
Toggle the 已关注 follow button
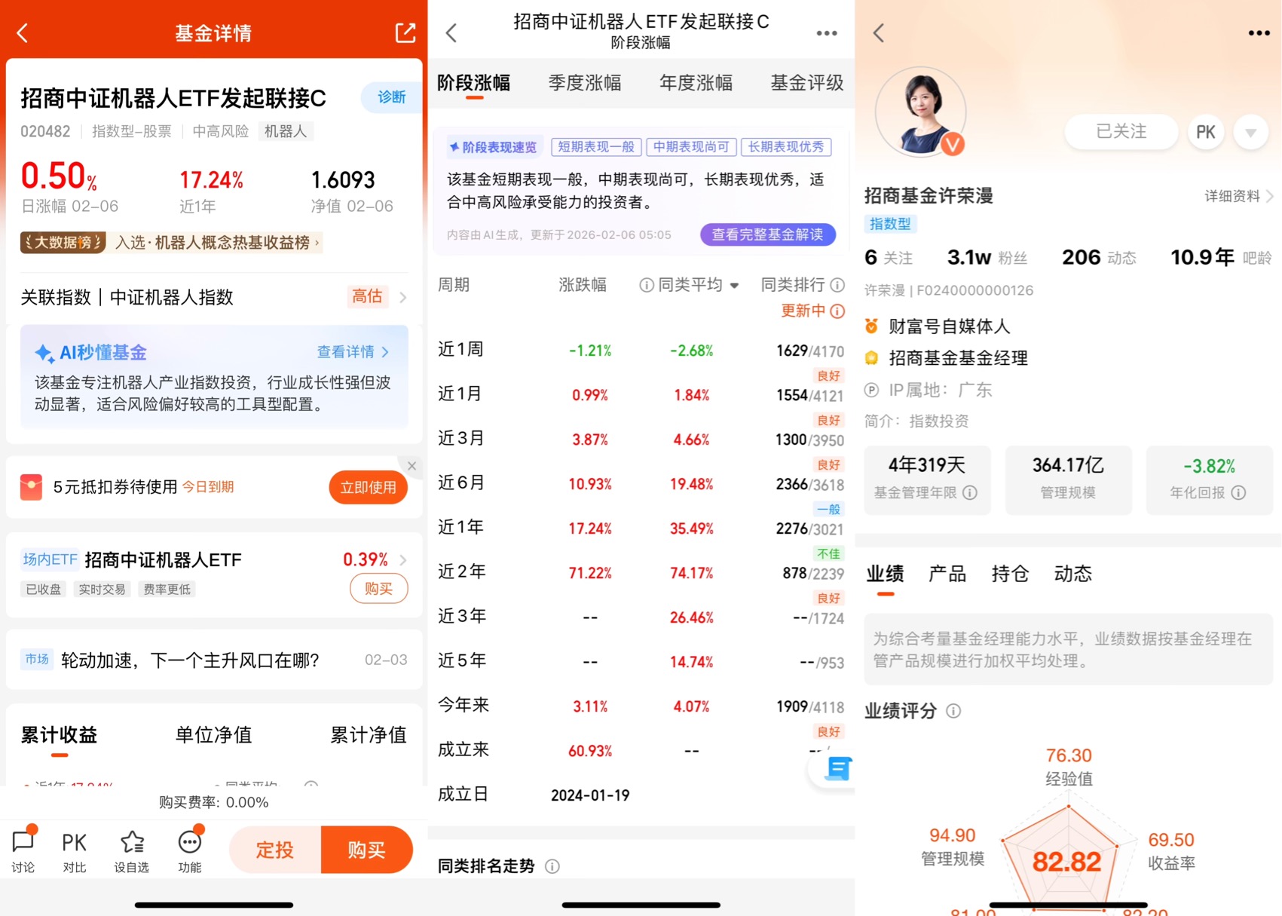pyautogui.click(x=1121, y=132)
